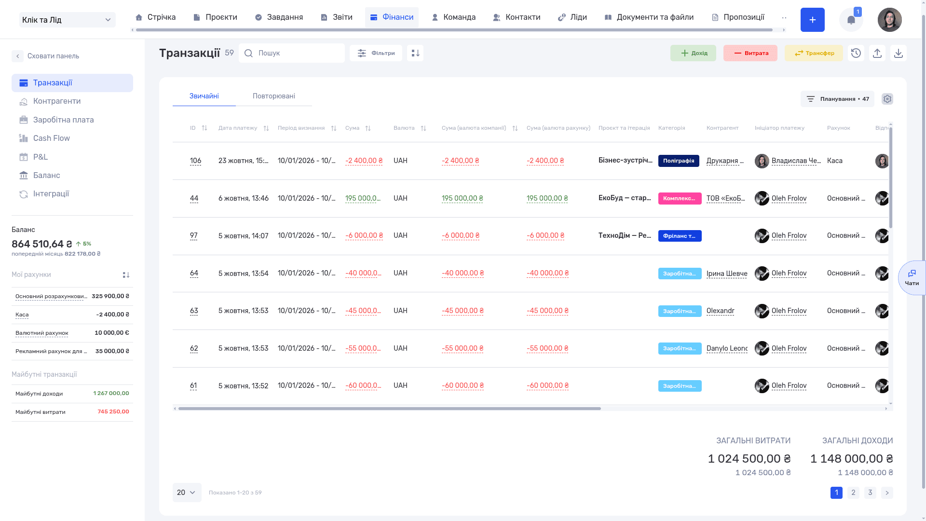The height and width of the screenshot is (521, 926).
Task: Toggle sorting on Дата платежу column
Action: pos(266,128)
